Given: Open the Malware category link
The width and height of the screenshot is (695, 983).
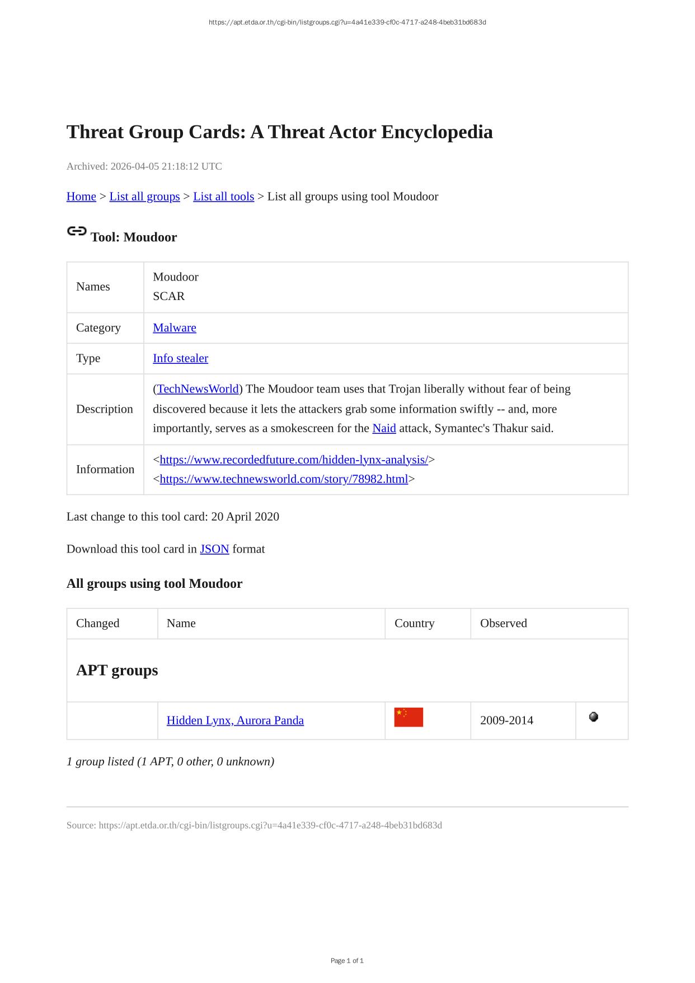Looking at the screenshot, I should [x=175, y=328].
